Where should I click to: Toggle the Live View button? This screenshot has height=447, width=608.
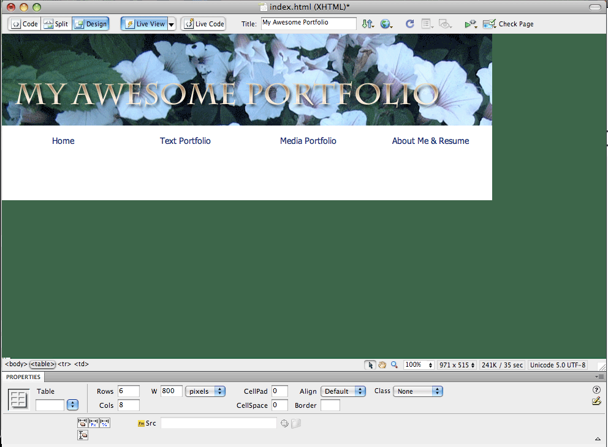click(145, 24)
